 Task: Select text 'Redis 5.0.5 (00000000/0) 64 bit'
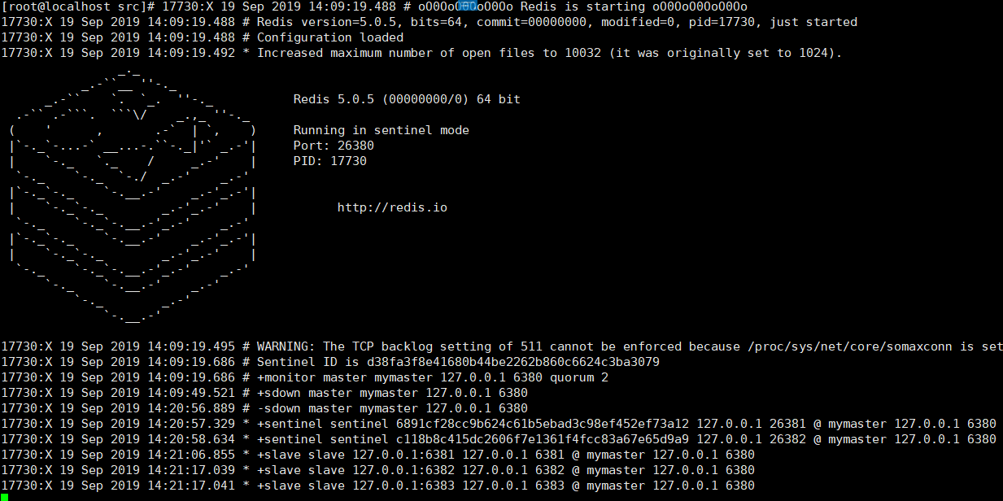pyautogui.click(x=407, y=99)
